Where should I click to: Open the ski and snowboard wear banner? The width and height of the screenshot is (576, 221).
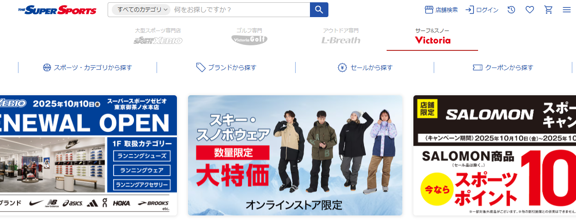pyautogui.click(x=295, y=155)
